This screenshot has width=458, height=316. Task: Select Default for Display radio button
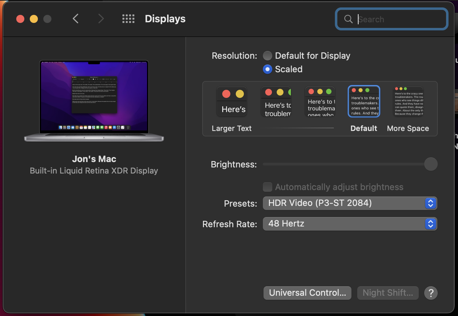[x=268, y=56]
